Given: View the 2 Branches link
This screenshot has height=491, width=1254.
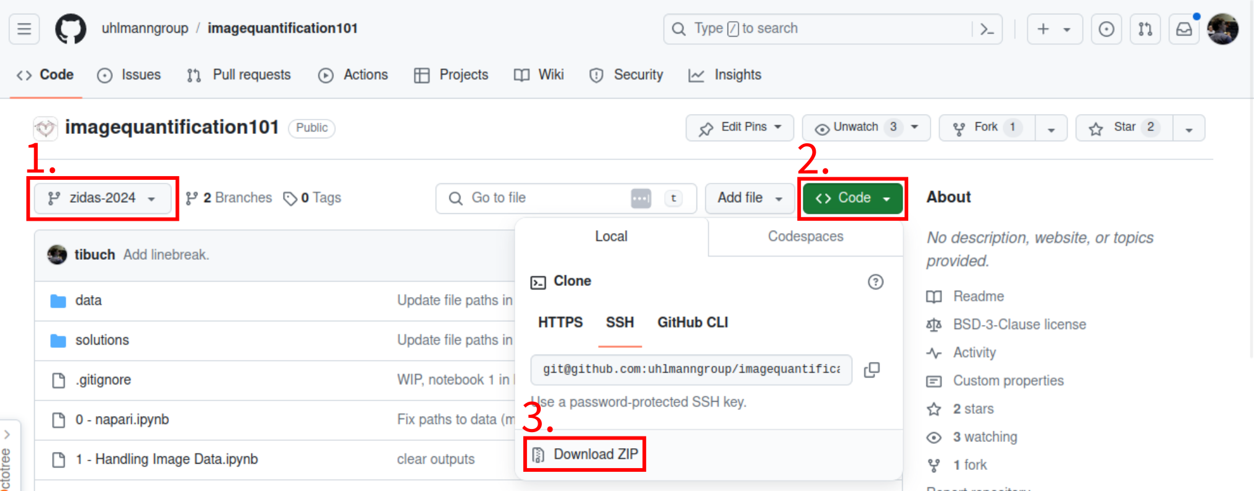Looking at the screenshot, I should click(x=229, y=198).
